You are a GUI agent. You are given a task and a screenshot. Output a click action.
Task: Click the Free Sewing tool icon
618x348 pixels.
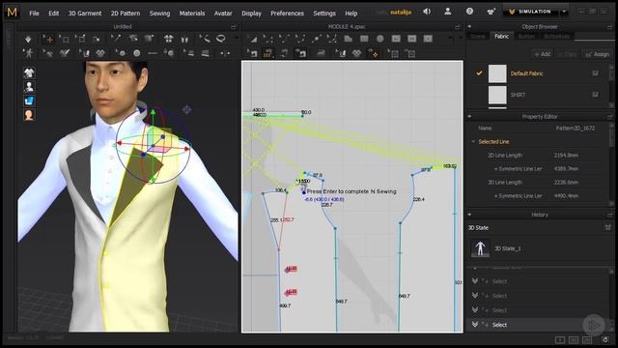click(x=284, y=53)
